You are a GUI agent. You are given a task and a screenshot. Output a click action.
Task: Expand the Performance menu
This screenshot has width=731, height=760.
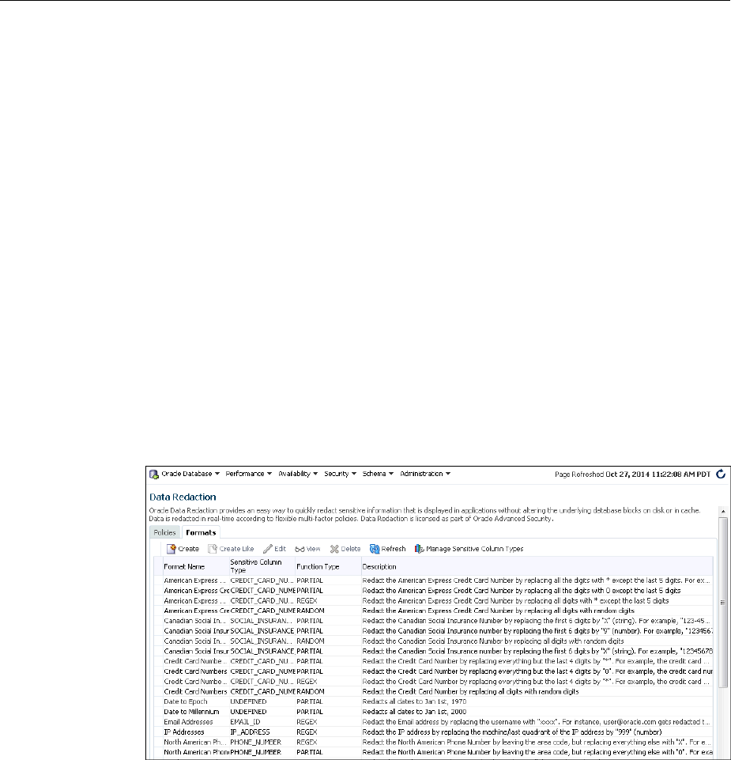pyautogui.click(x=248, y=474)
